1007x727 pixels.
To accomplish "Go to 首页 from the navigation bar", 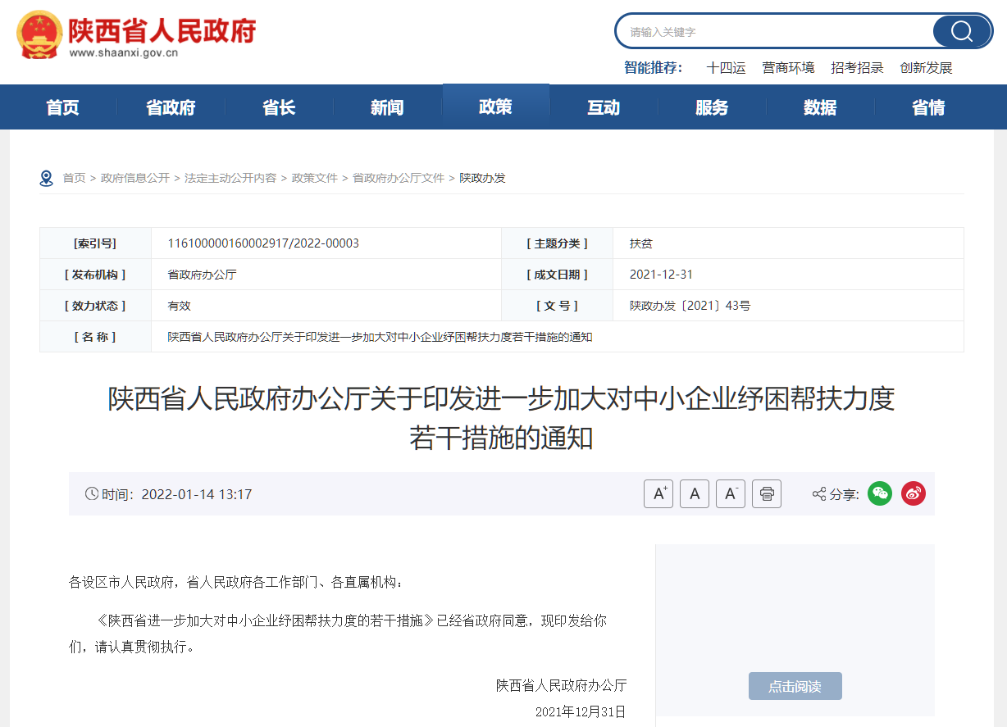I will (62, 107).
